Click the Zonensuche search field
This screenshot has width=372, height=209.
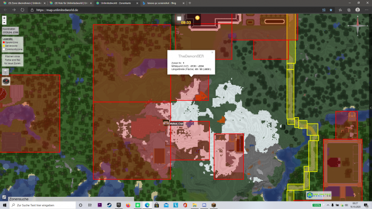[71, 199]
